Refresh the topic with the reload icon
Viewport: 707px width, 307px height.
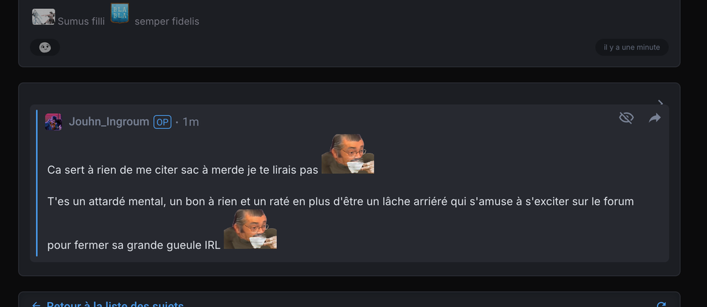[661, 305]
